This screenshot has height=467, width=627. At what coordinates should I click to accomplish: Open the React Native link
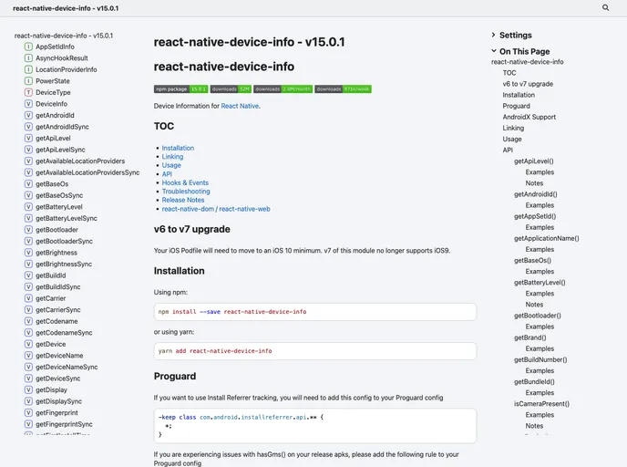[x=240, y=106]
